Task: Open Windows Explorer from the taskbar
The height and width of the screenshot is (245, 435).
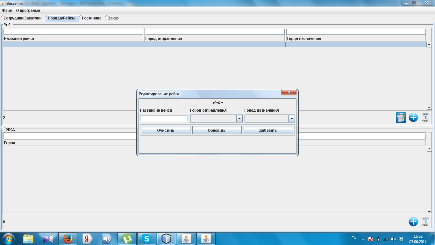Action: [28, 239]
